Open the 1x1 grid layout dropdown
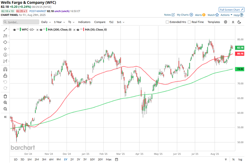Image resolution: width=246 pixels, height=163 pixels. pos(120,22)
